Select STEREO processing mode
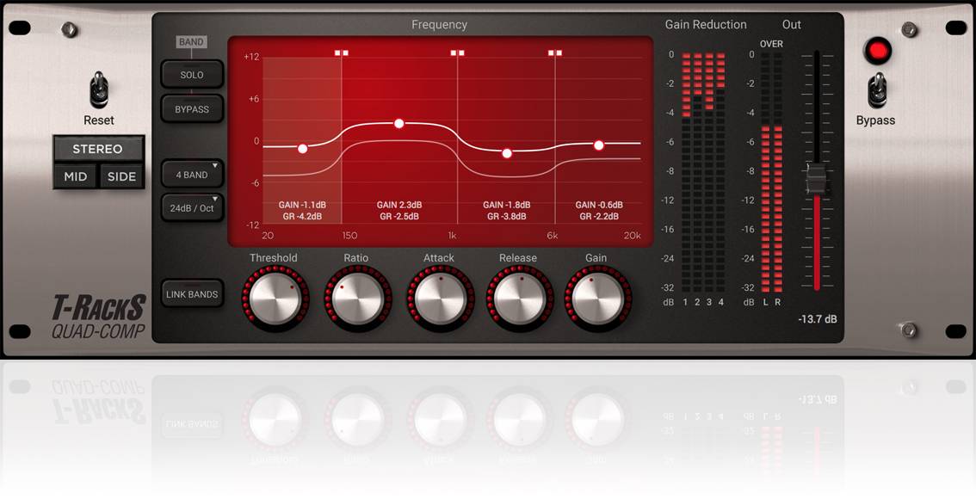 [98, 149]
